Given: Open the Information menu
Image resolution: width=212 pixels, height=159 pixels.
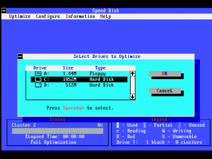Looking at the screenshot, I should (x=80, y=16).
